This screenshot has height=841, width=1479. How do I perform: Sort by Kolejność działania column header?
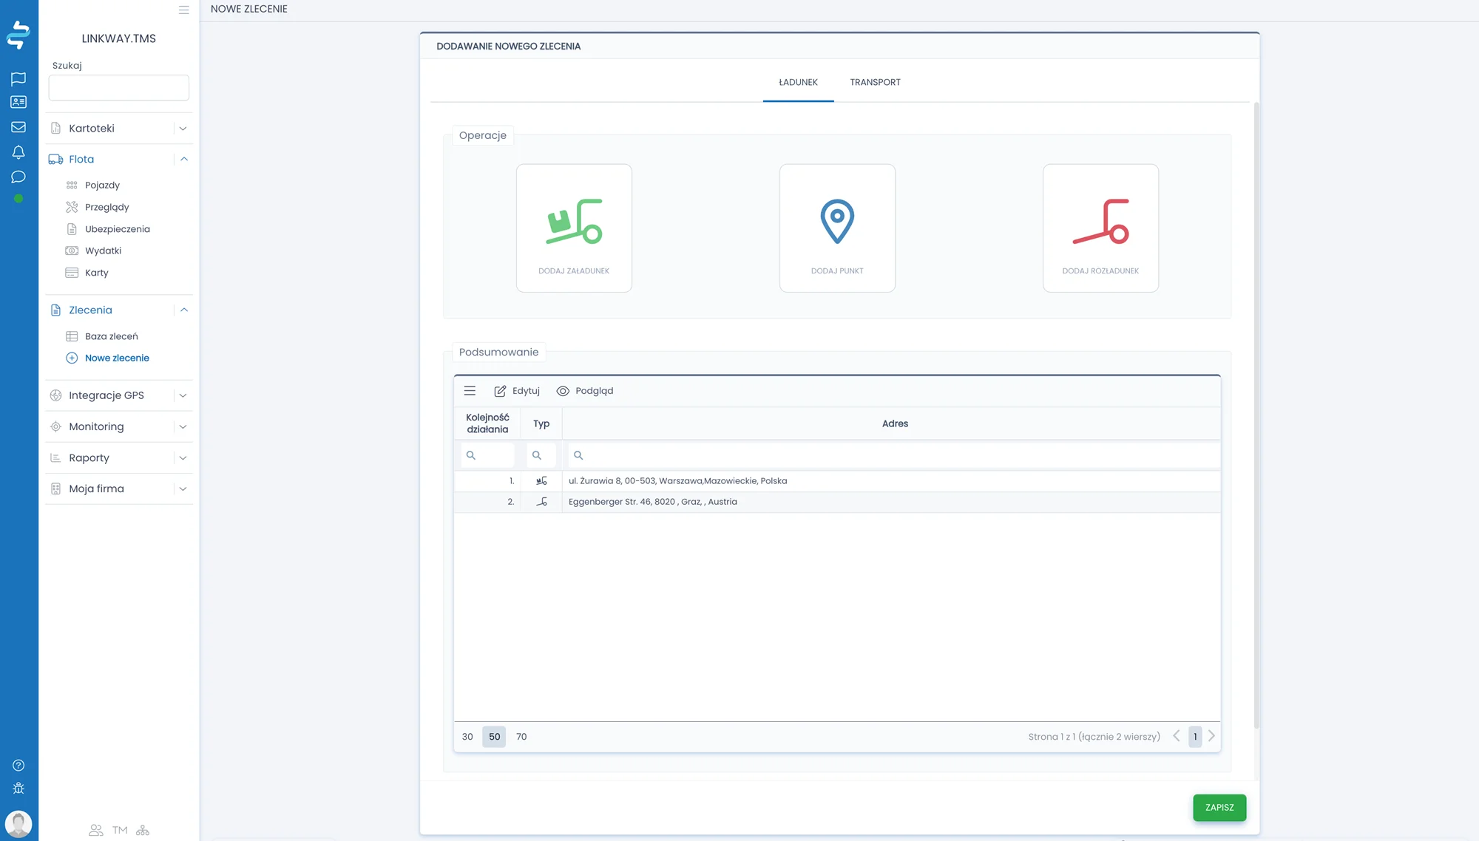click(487, 423)
